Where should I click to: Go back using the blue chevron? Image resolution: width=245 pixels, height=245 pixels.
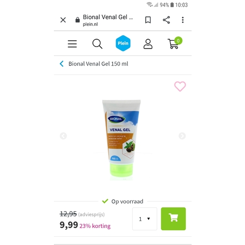62,64
